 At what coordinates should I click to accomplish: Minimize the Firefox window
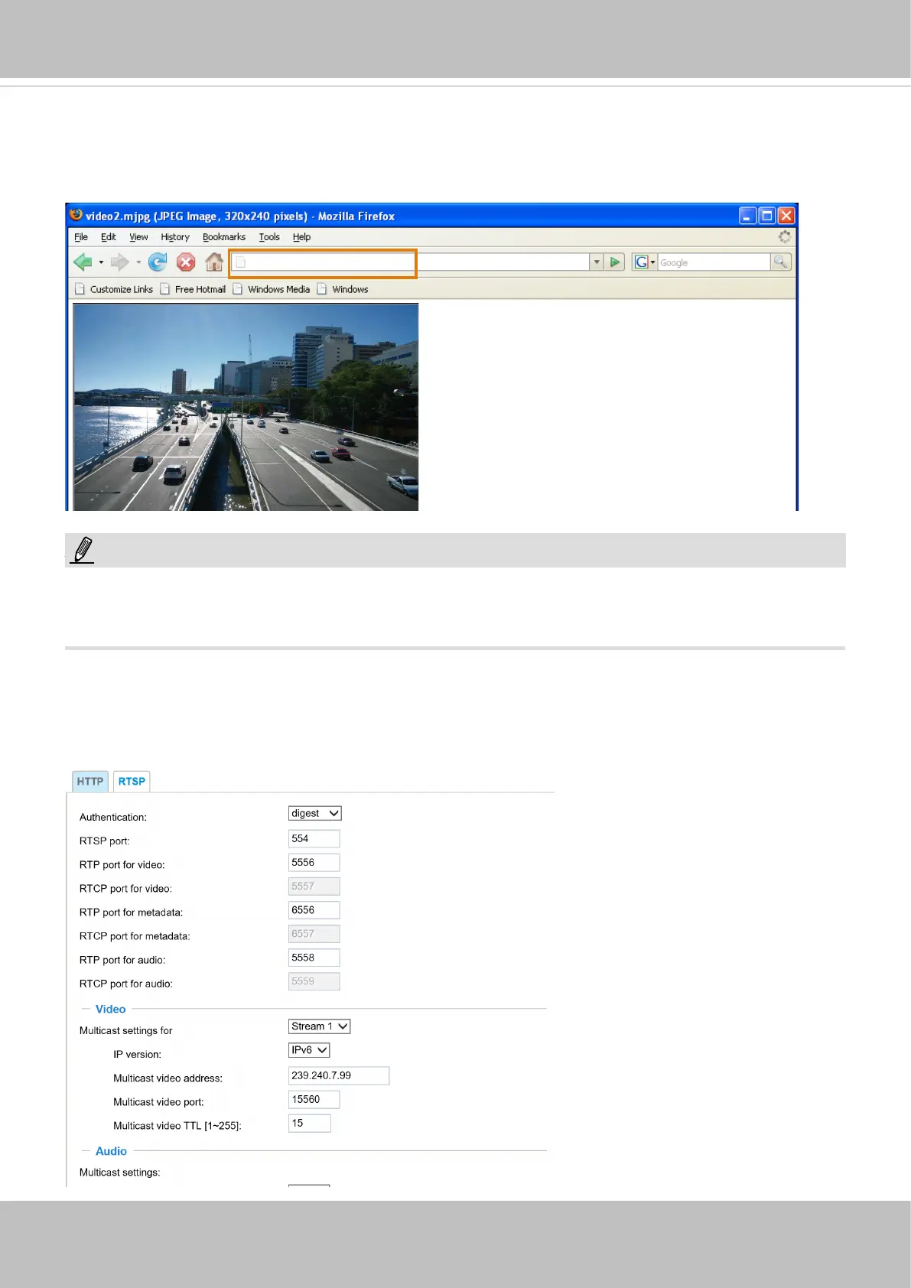click(x=747, y=216)
